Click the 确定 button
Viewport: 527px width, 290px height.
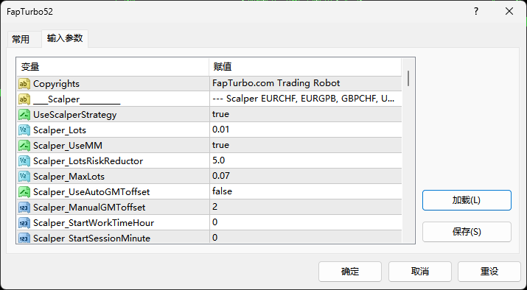tap(350, 271)
